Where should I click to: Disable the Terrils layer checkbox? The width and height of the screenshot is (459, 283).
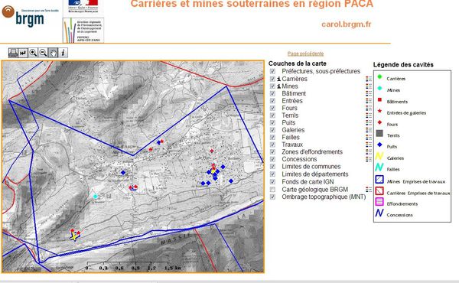272,115
